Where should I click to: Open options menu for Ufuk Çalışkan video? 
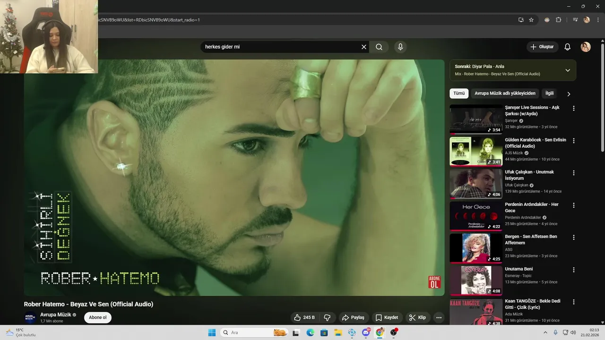pyautogui.click(x=574, y=173)
